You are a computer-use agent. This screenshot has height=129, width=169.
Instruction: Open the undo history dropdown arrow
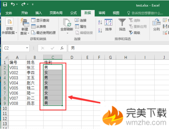(x=17, y=4)
